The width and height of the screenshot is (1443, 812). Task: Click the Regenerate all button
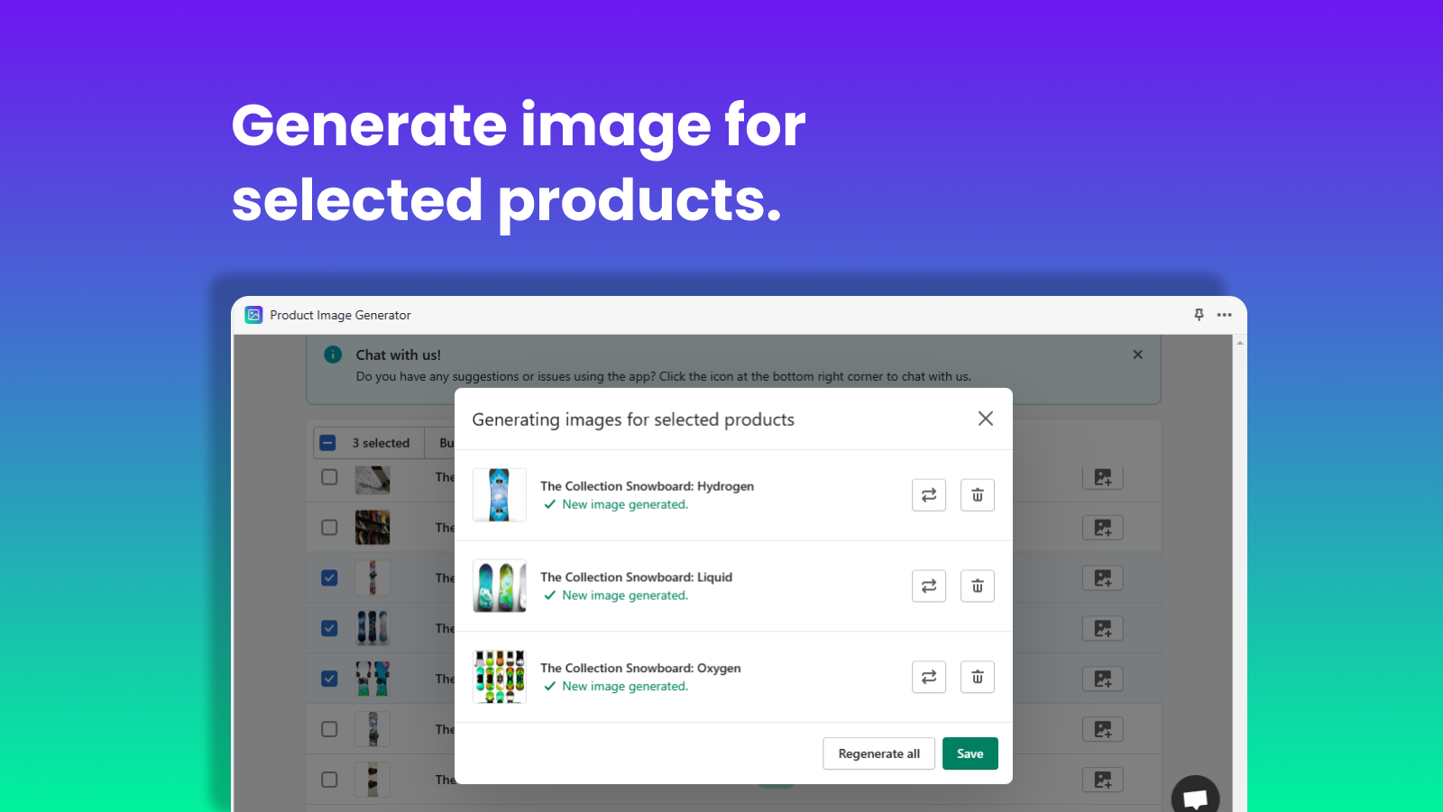point(878,753)
